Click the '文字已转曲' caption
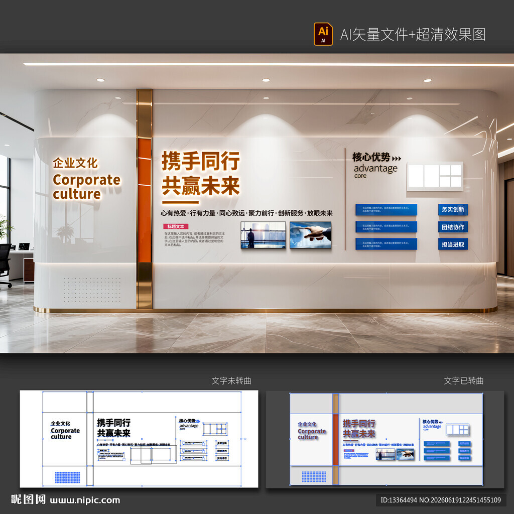 (464, 381)
